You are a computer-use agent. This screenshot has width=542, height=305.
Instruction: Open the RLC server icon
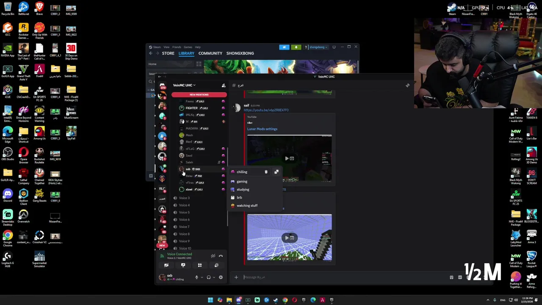click(x=162, y=189)
